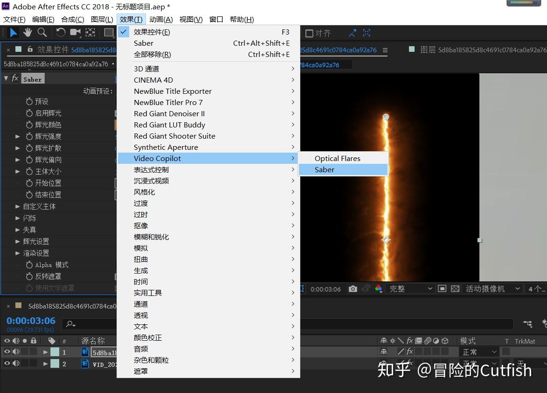Select the Camera tool

75,32
